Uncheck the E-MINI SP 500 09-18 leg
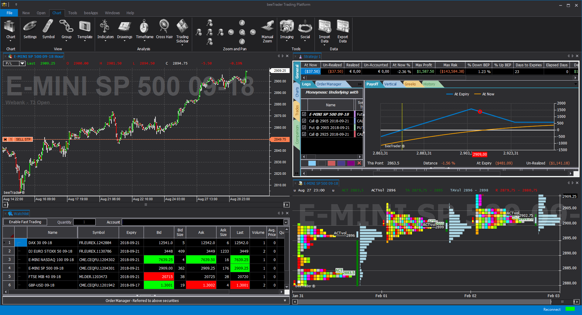Screen dimensions: 582x315 pos(304,114)
